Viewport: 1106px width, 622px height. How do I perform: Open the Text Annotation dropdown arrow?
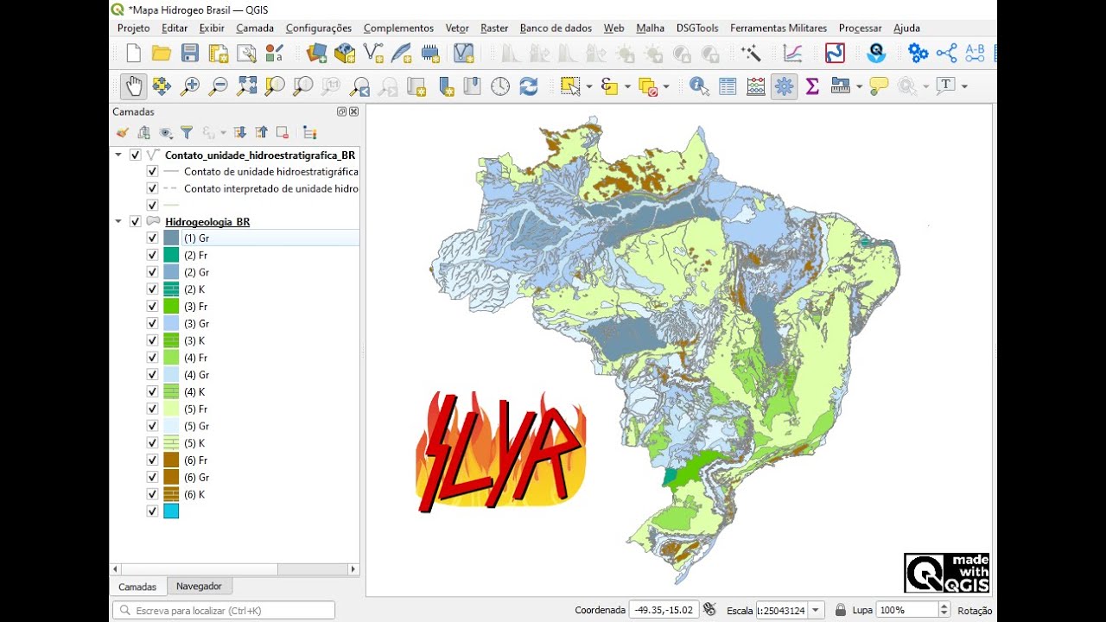pyautogui.click(x=964, y=86)
